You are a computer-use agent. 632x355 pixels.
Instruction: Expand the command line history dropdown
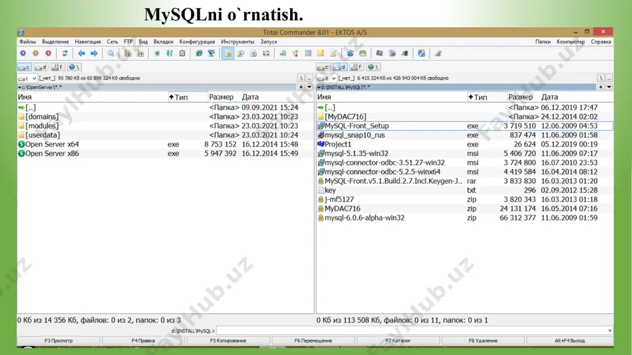click(609, 331)
